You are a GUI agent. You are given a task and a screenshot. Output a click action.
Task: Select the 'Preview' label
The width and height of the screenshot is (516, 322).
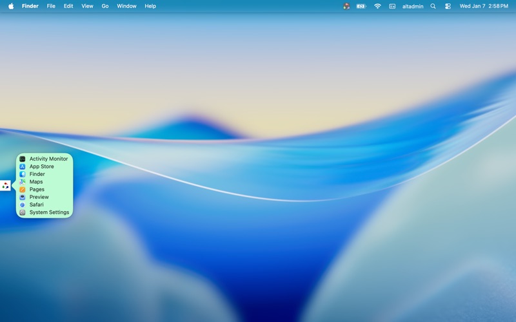pos(39,197)
